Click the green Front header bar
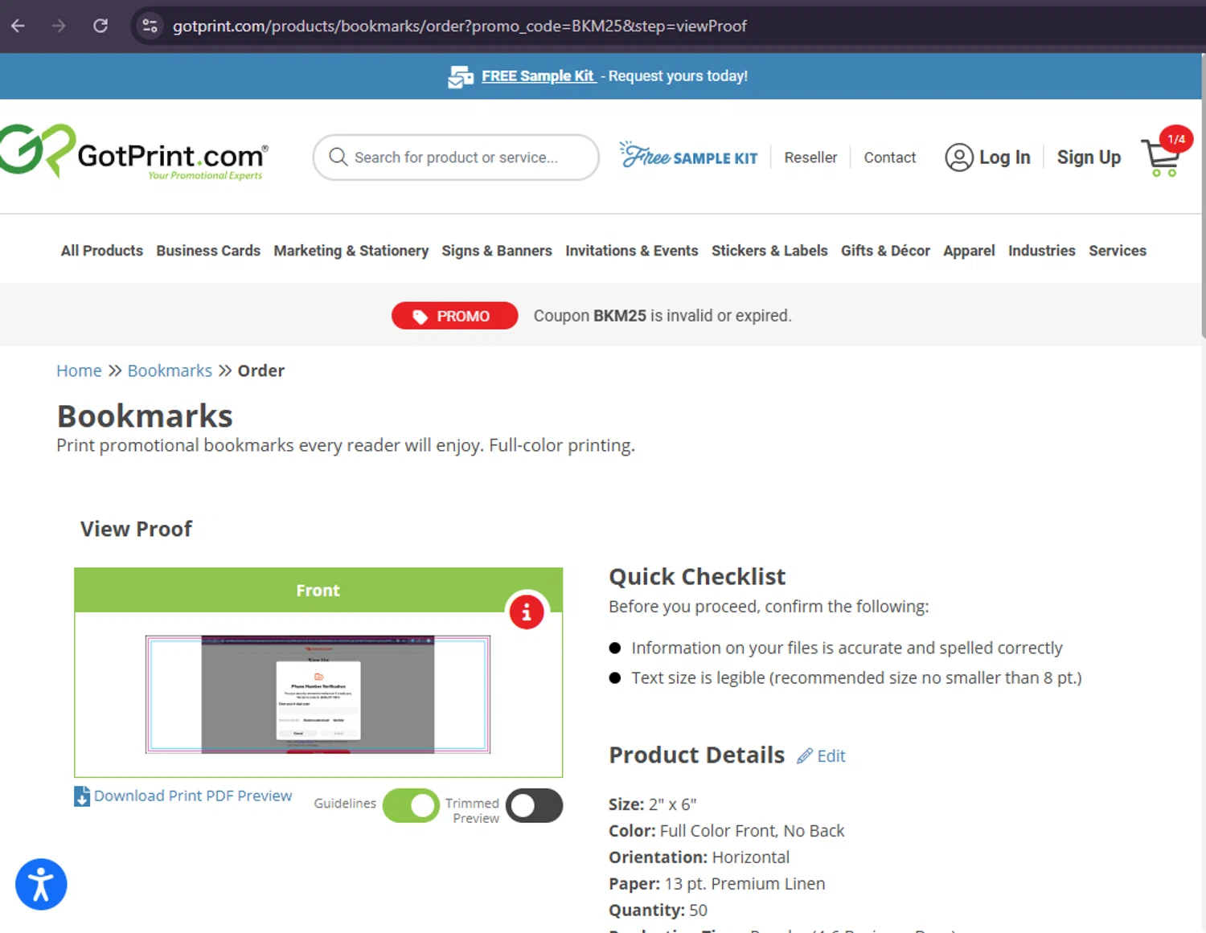The height and width of the screenshot is (933, 1206). pyautogui.click(x=318, y=590)
